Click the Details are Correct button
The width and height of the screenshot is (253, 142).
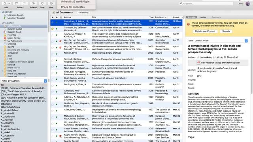(205, 32)
